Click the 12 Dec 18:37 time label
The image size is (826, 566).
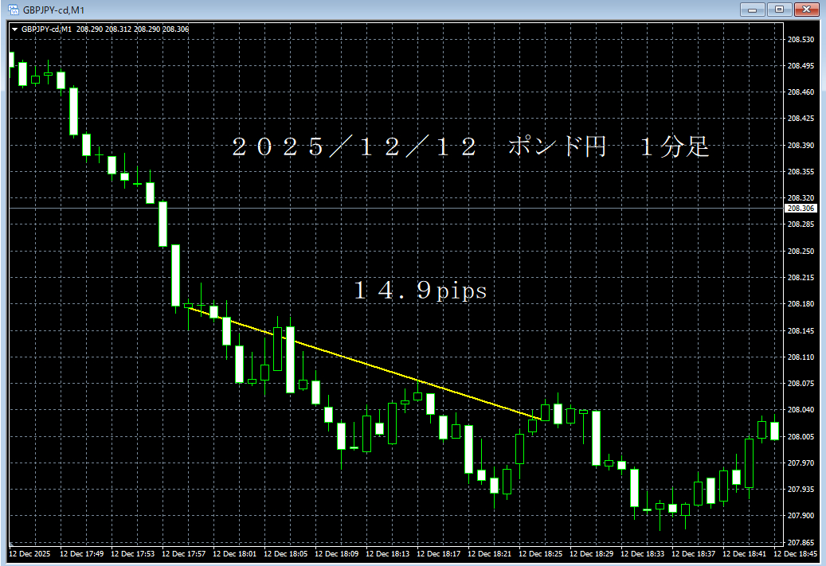point(693,554)
